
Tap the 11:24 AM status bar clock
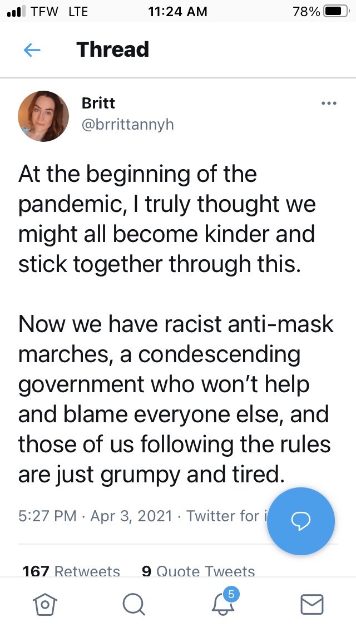coord(178,11)
